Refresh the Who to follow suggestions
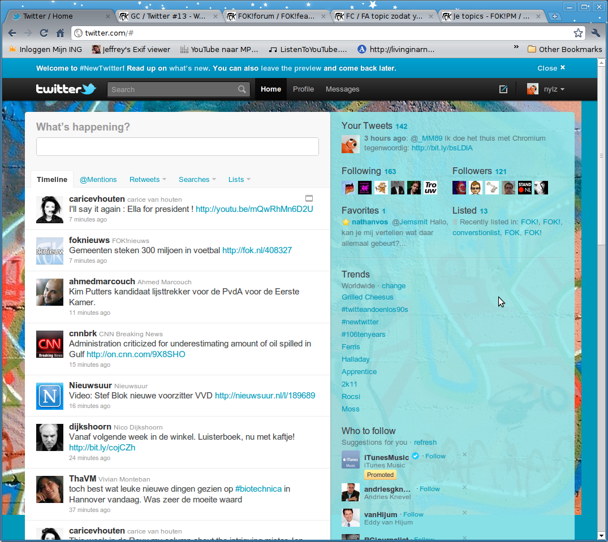Screen dimensions: 608x542 point(425,442)
